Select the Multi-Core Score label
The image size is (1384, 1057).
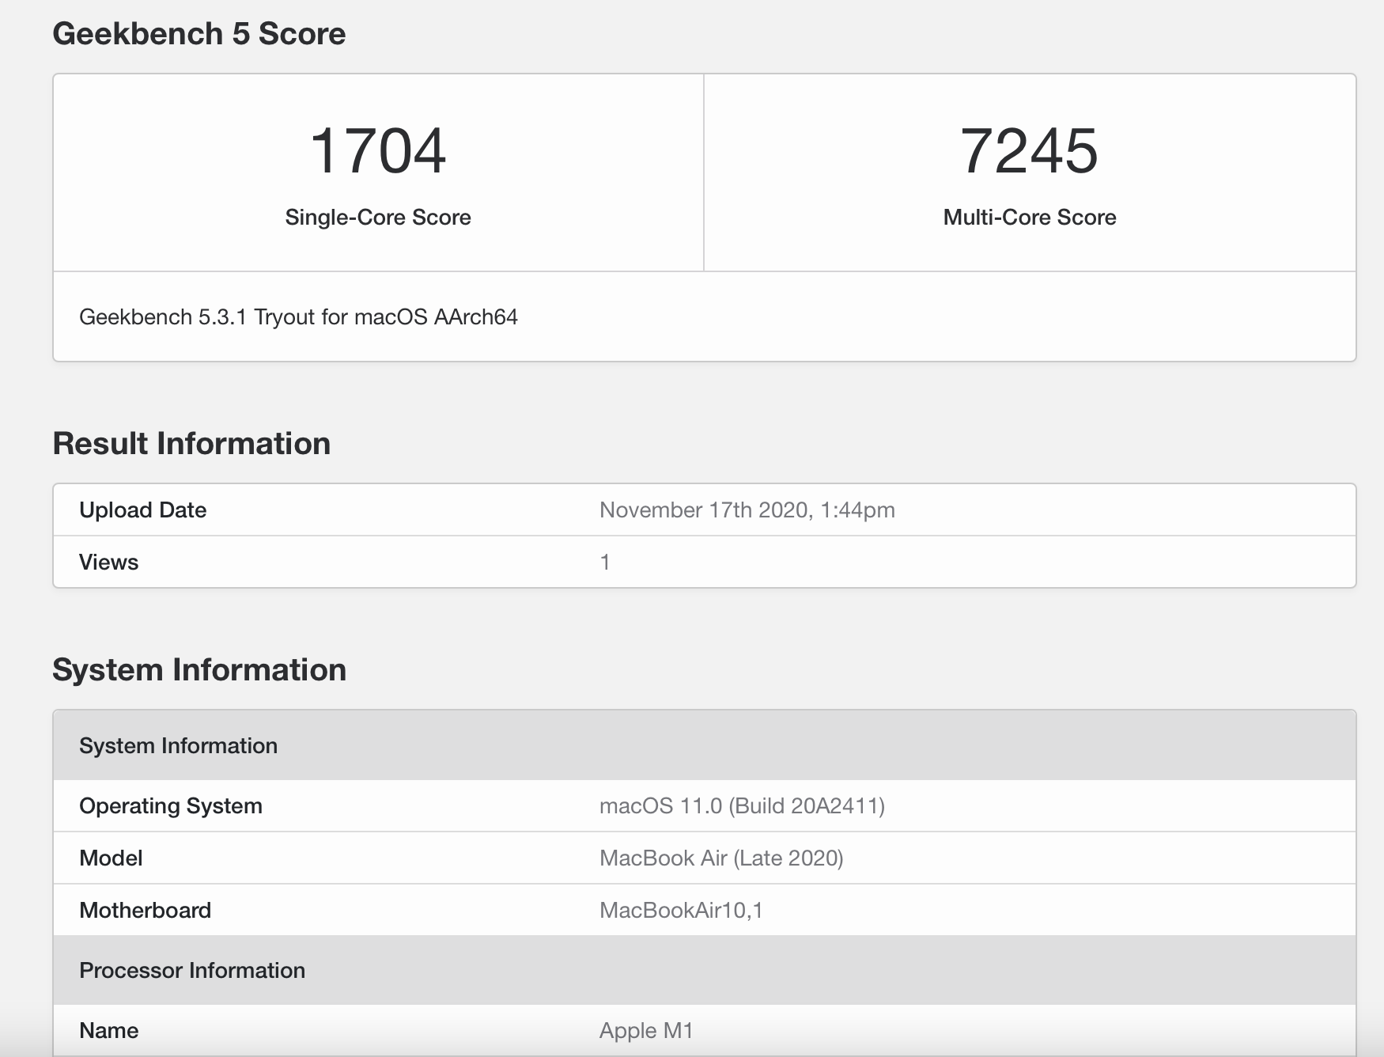[x=1030, y=217]
